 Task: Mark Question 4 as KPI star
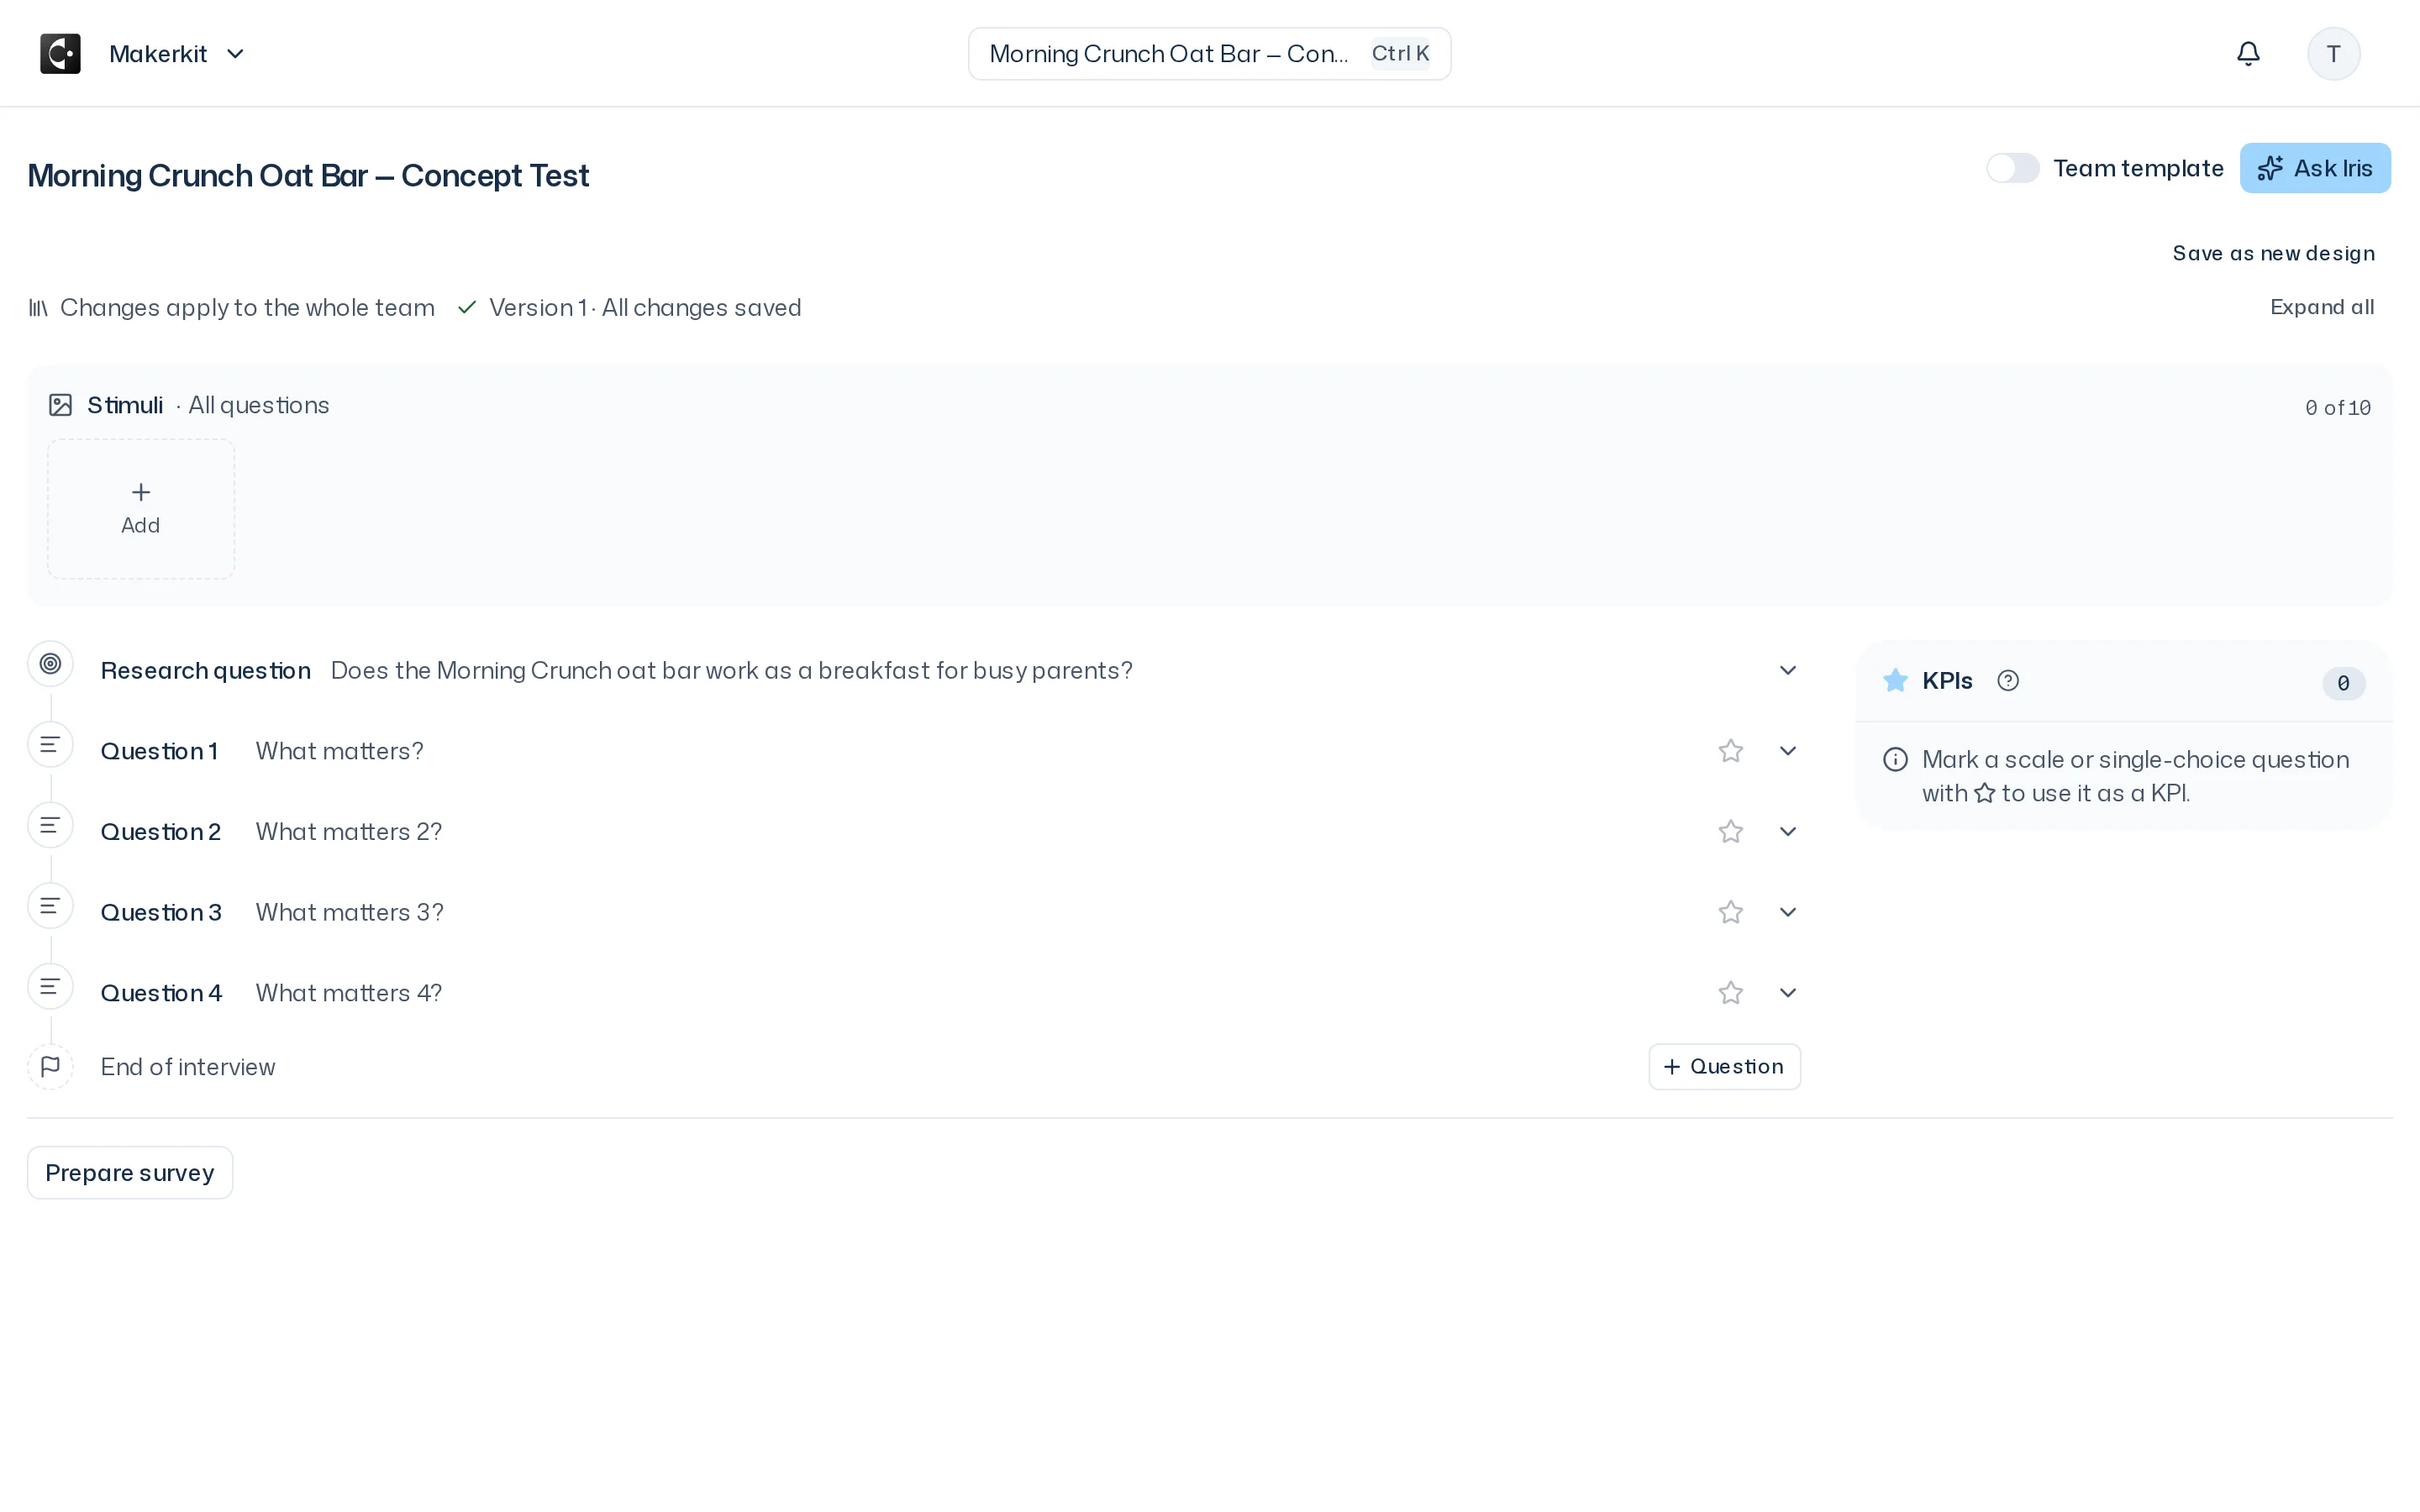[1730, 993]
